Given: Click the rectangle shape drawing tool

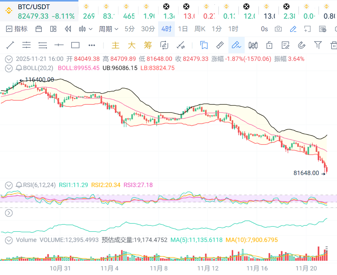Looking at the screenshot, I should click(x=75, y=45).
